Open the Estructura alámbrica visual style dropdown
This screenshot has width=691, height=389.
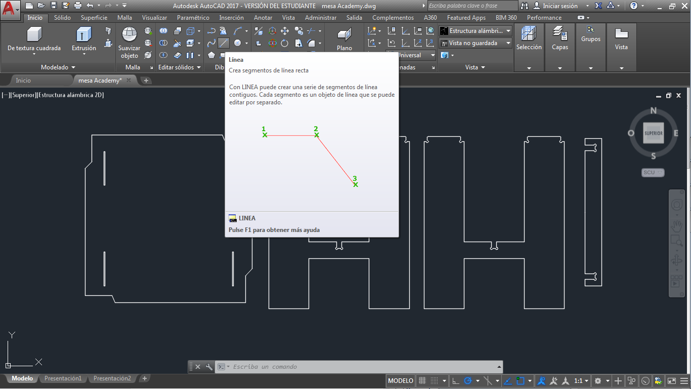[476, 31]
